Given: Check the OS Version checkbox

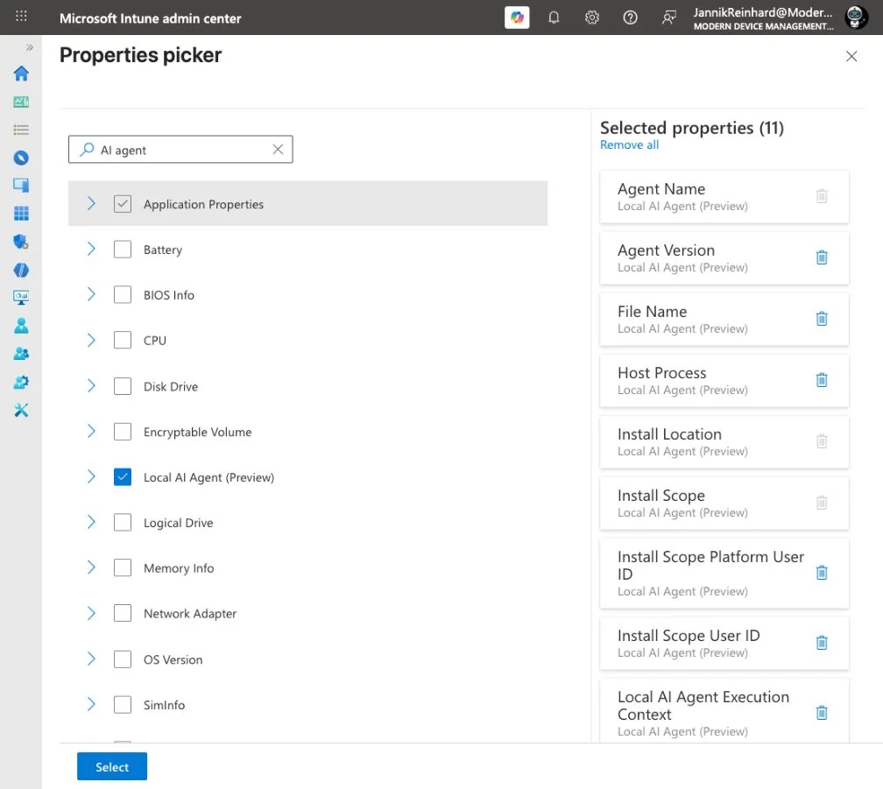Looking at the screenshot, I should [123, 659].
